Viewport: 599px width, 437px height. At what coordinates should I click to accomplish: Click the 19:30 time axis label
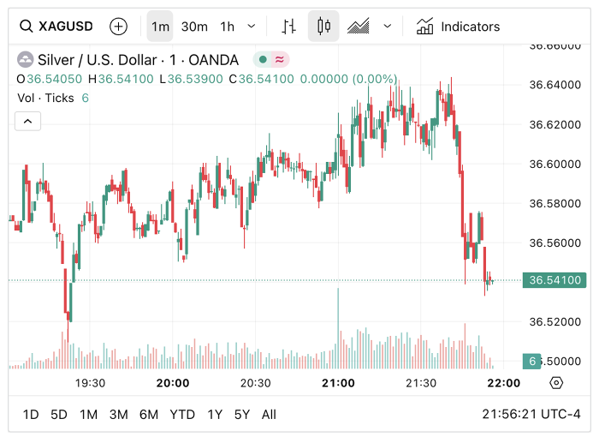(90, 383)
